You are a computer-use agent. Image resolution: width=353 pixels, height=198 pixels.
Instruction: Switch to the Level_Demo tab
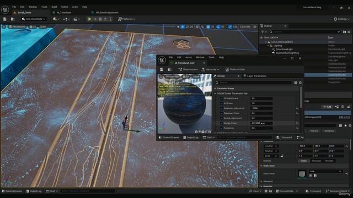pyautogui.click(x=24, y=13)
